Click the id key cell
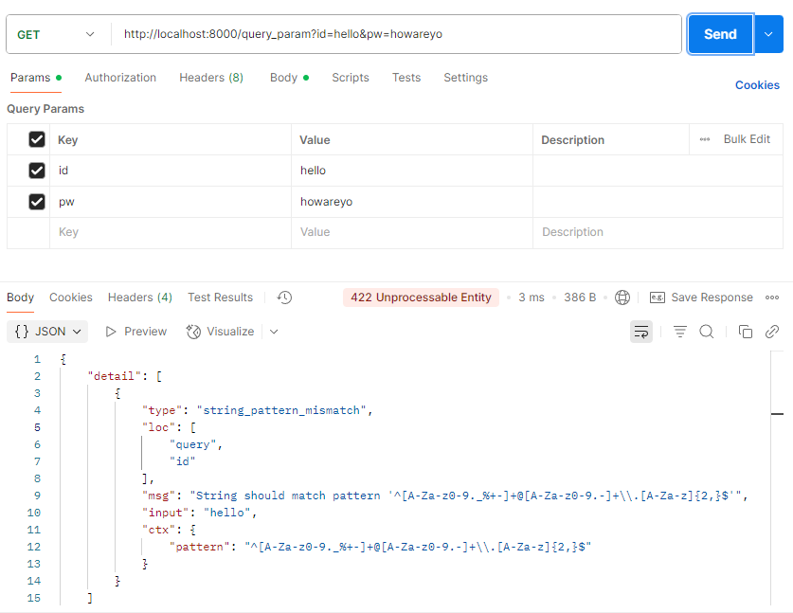Image resolution: width=793 pixels, height=613 pixels. coord(171,171)
